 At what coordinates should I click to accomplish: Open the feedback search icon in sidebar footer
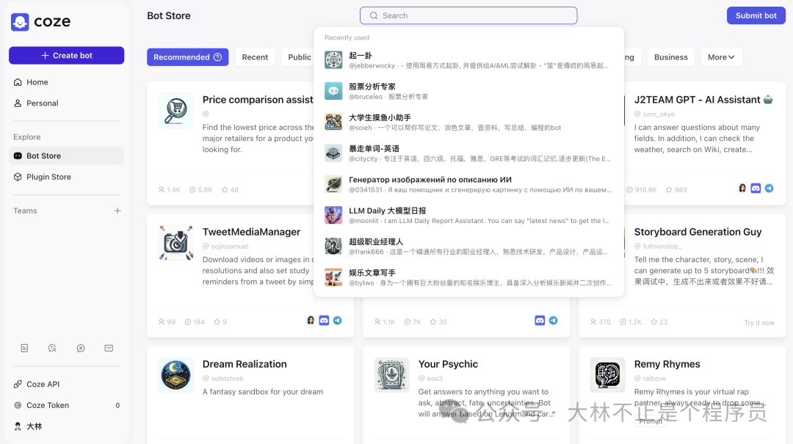(52, 348)
